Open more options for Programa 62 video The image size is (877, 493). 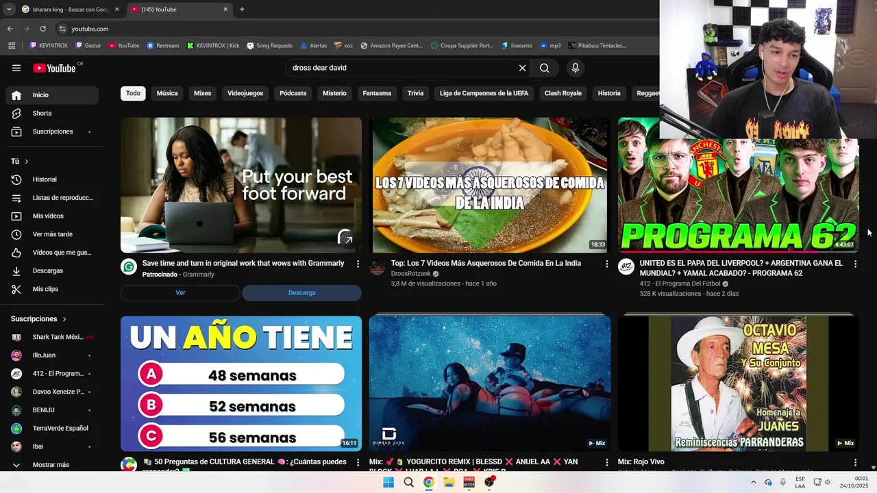[855, 264]
